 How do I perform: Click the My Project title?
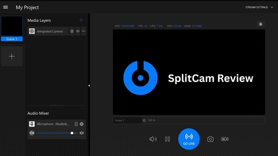point(27,7)
